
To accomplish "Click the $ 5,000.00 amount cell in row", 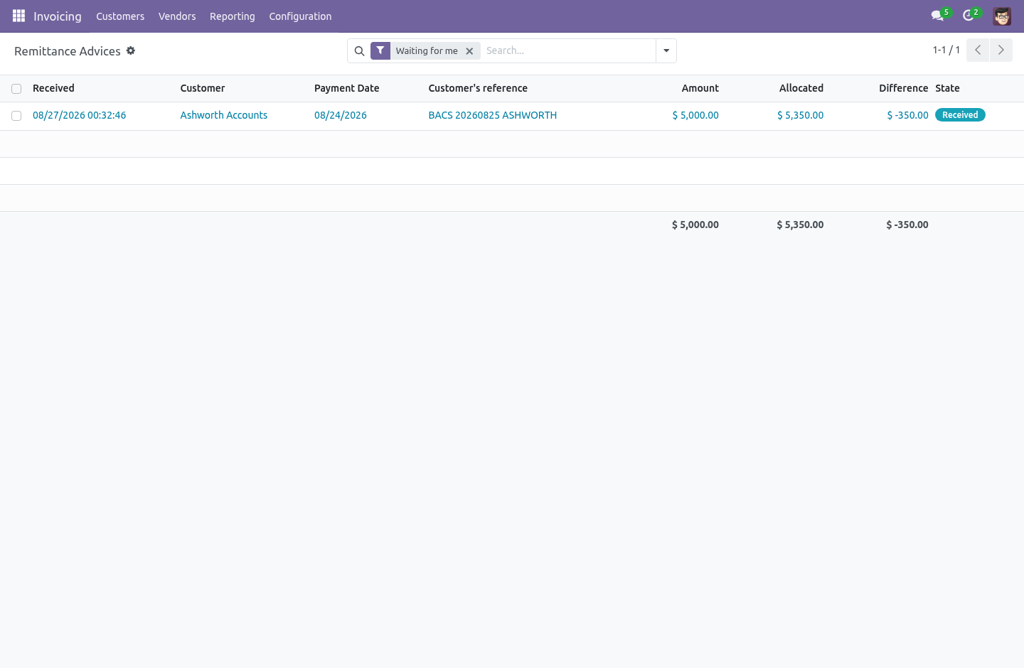I will click(695, 115).
